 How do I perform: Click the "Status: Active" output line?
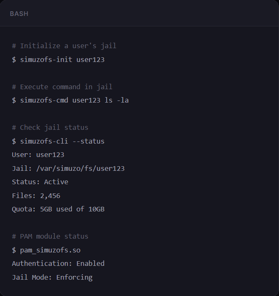click(40, 182)
